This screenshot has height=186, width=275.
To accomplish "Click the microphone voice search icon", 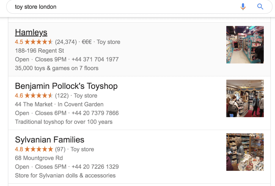I will 243,7.
